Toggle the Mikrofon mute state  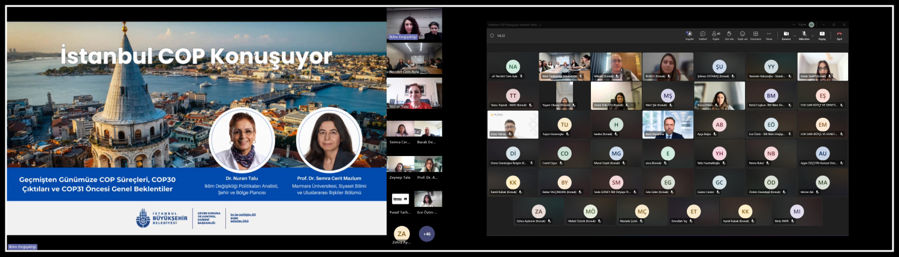803,35
